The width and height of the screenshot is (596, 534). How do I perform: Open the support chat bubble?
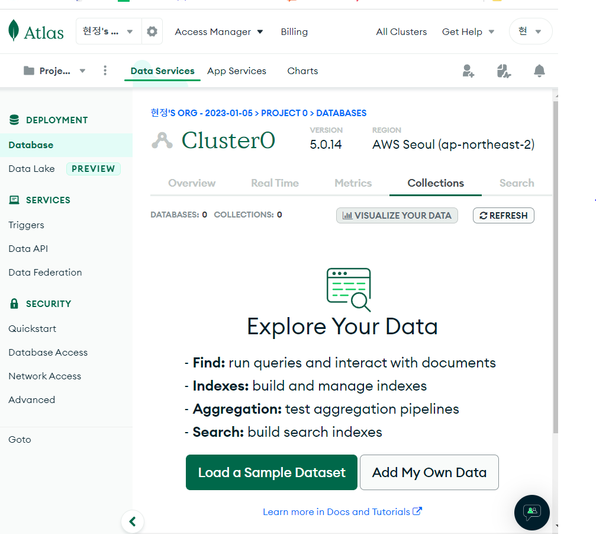pos(531,512)
